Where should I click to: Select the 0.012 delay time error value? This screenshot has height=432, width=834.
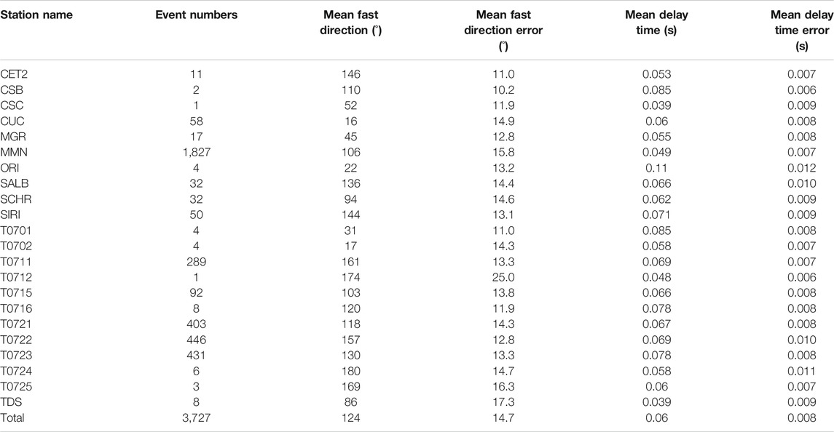tap(801, 168)
